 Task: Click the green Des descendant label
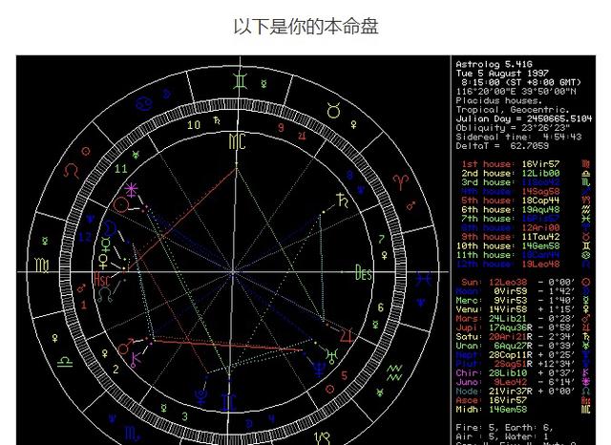pos(364,273)
